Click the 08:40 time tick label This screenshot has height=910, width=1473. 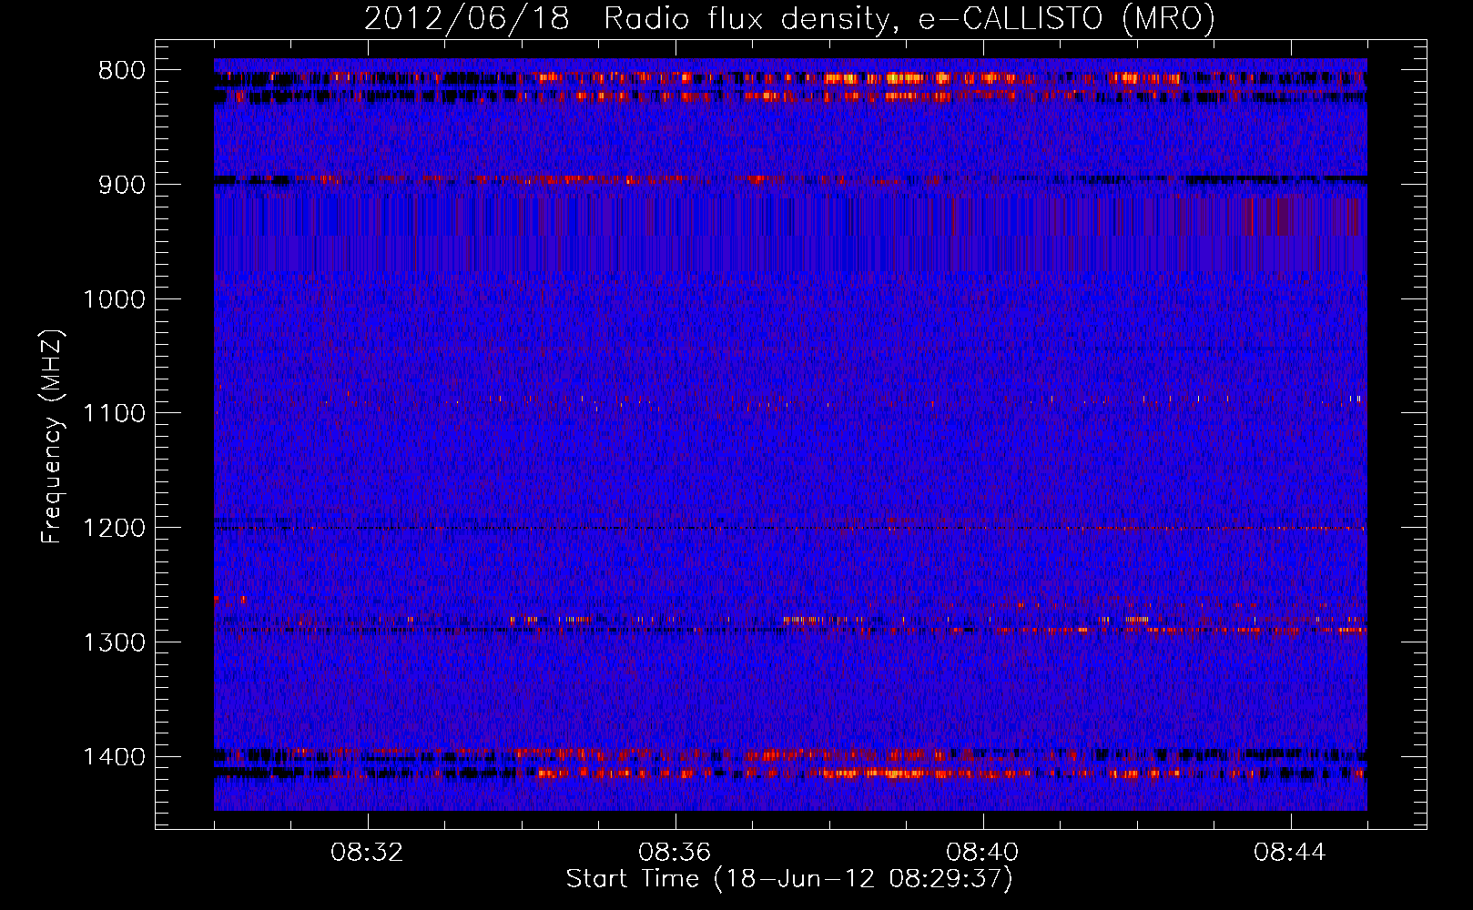pos(982,853)
